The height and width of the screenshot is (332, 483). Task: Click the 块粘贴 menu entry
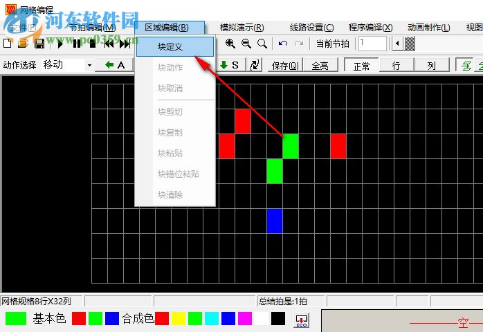click(175, 153)
